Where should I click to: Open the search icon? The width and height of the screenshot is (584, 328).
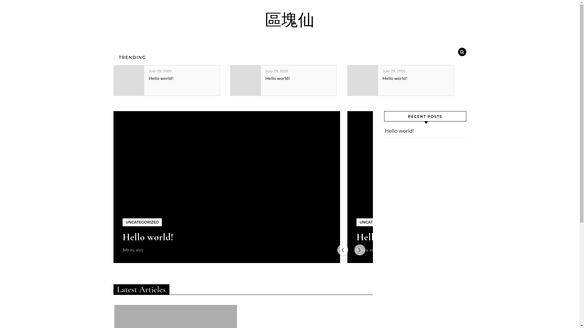462,52
